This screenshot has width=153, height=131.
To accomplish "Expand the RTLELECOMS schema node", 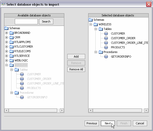I will [6, 51].
